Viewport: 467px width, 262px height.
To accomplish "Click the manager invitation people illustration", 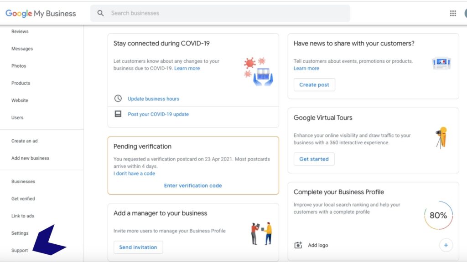I will click(261, 233).
